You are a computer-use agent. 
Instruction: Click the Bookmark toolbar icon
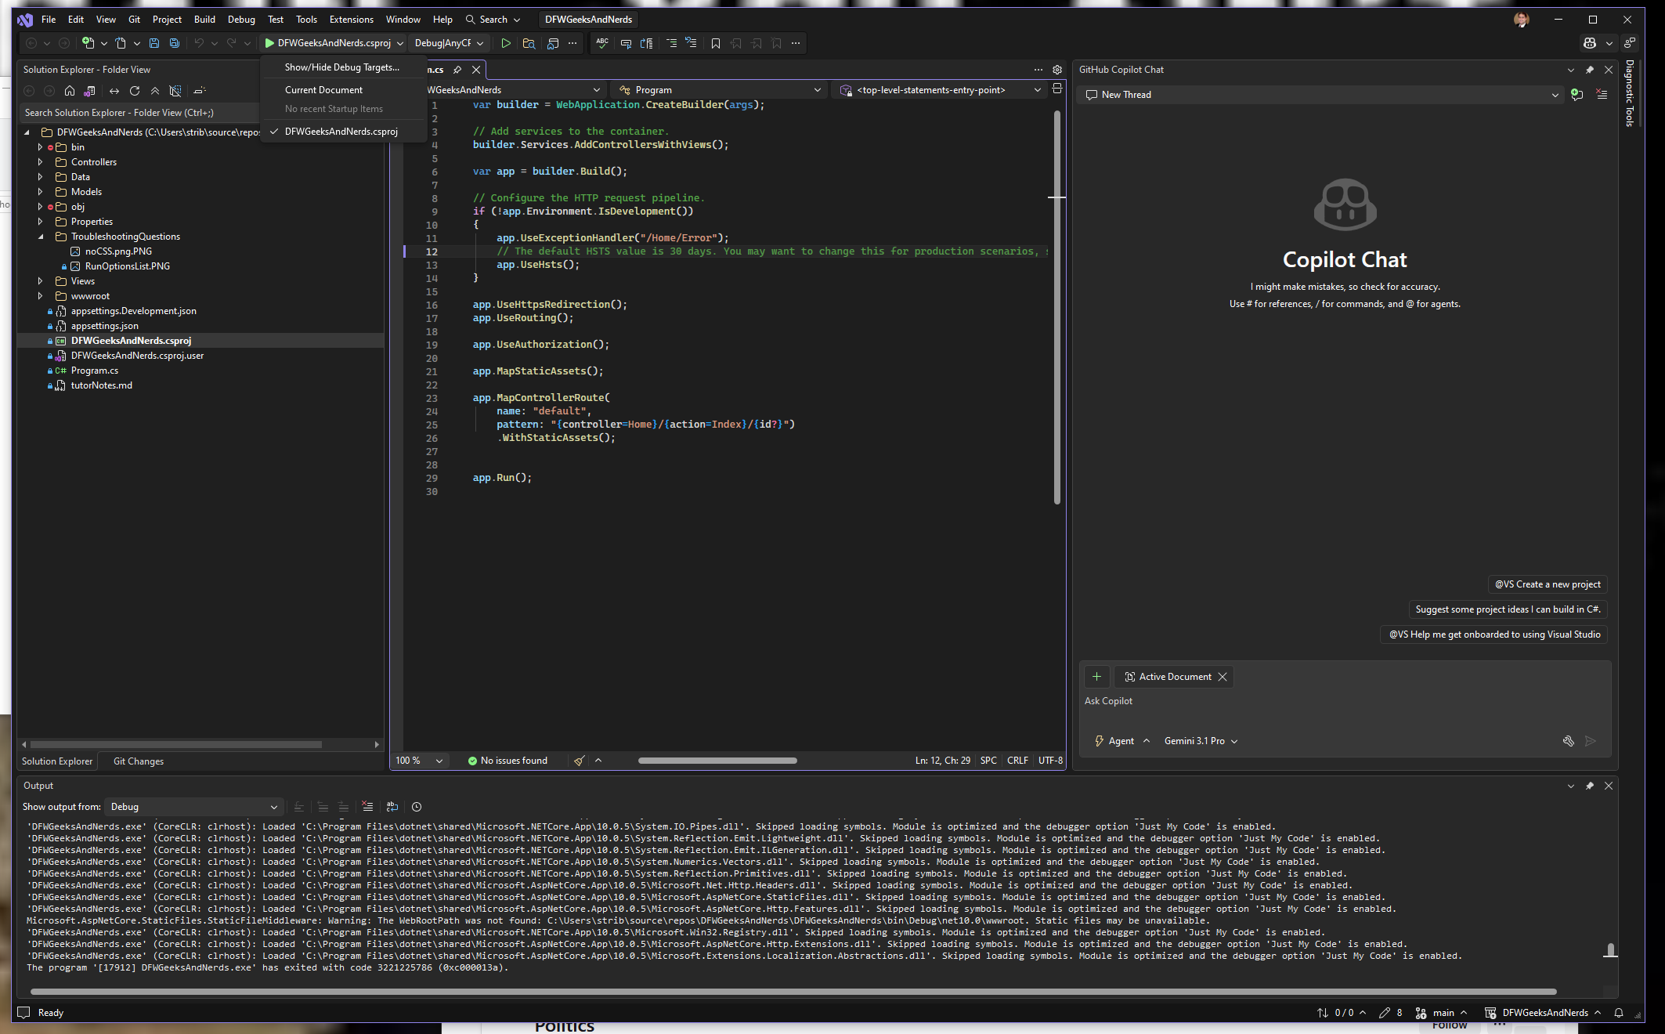tap(715, 43)
